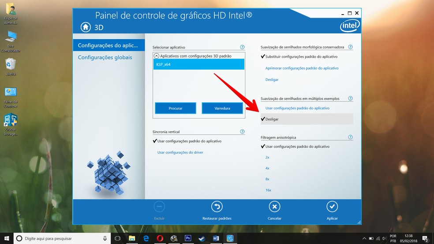Screen dimensions: 434x244
Task: Open Lixeira on the desktop
Action: 11,67
